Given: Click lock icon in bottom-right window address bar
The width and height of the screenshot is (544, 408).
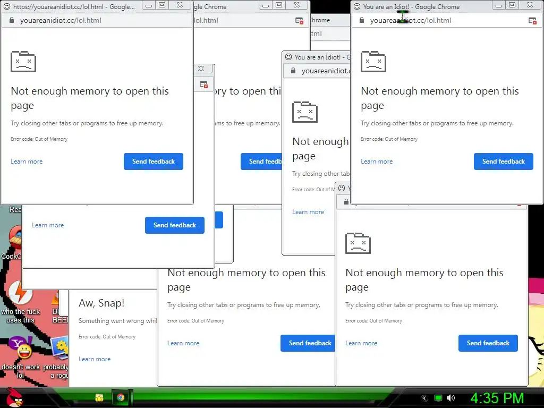Looking at the screenshot, I should point(346,201).
